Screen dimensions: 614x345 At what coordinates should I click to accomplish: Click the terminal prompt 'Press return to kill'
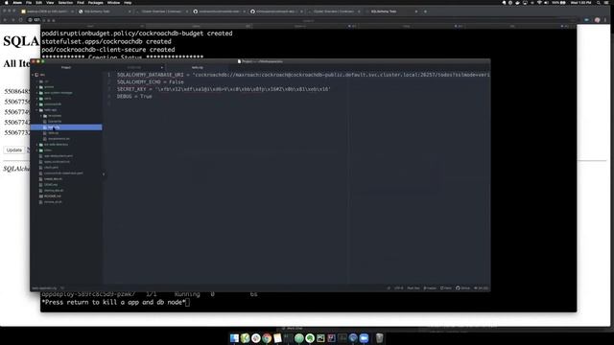[x=113, y=303]
